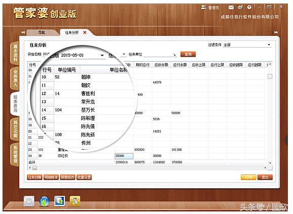Open the mail envelope icon
293x214 pixels.
[231, 8]
